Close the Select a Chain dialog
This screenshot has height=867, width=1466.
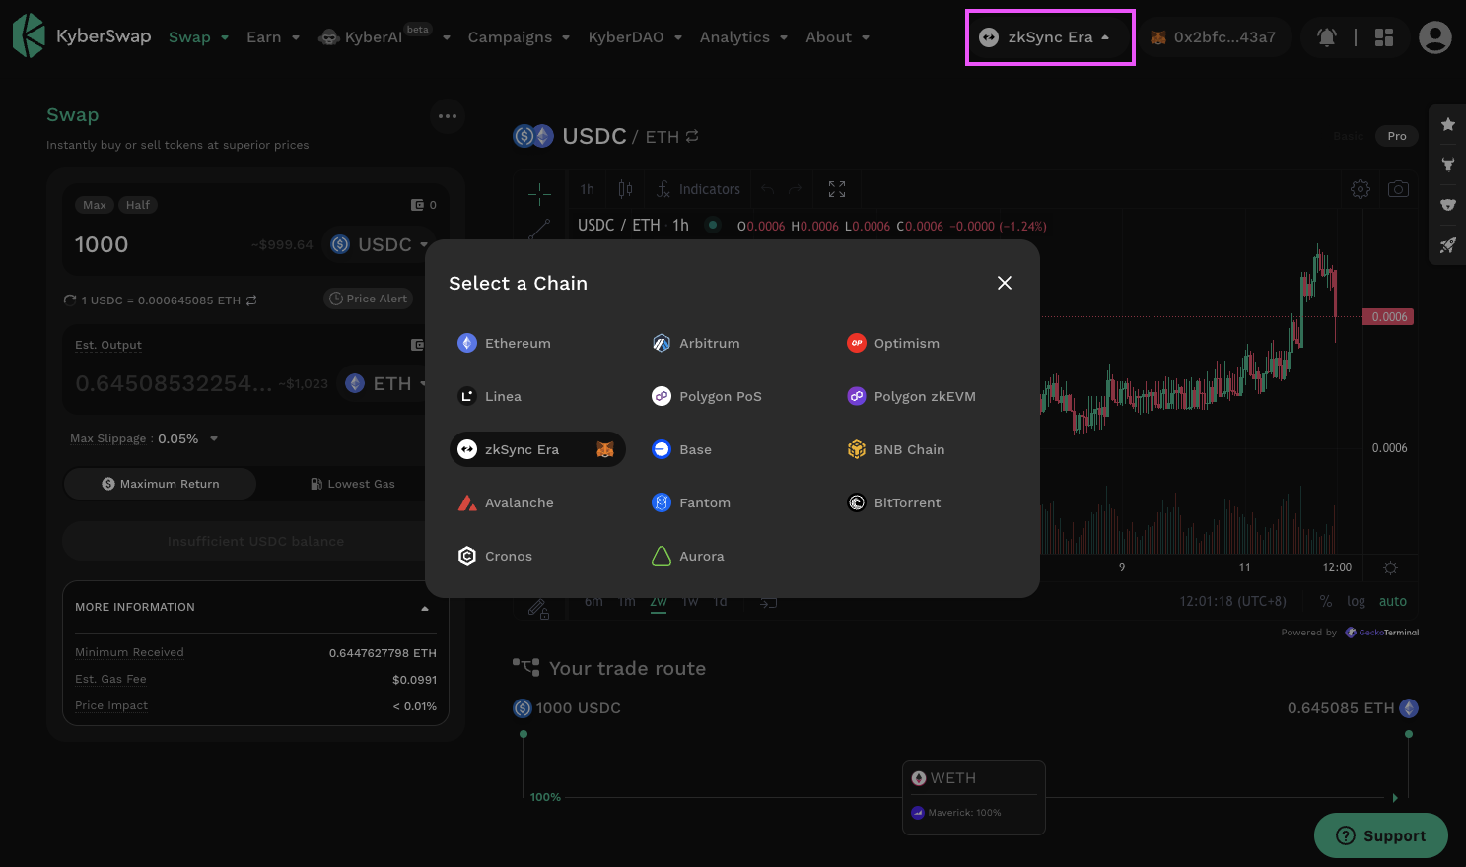click(x=1004, y=283)
